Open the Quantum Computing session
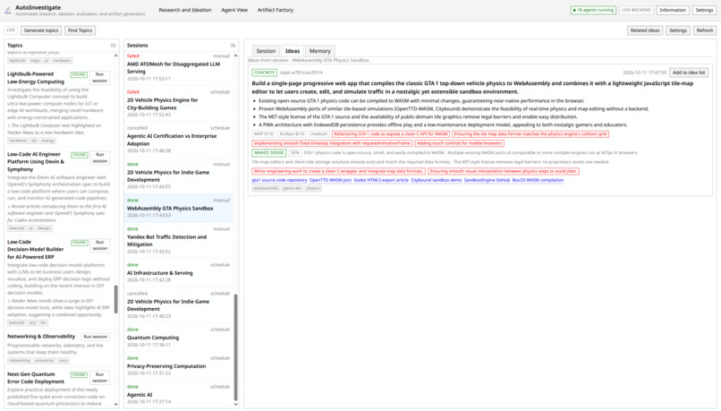This screenshot has width=721, height=411. tap(178, 338)
